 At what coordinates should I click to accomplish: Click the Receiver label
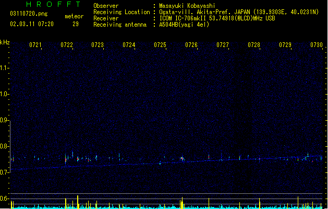(x=106, y=18)
